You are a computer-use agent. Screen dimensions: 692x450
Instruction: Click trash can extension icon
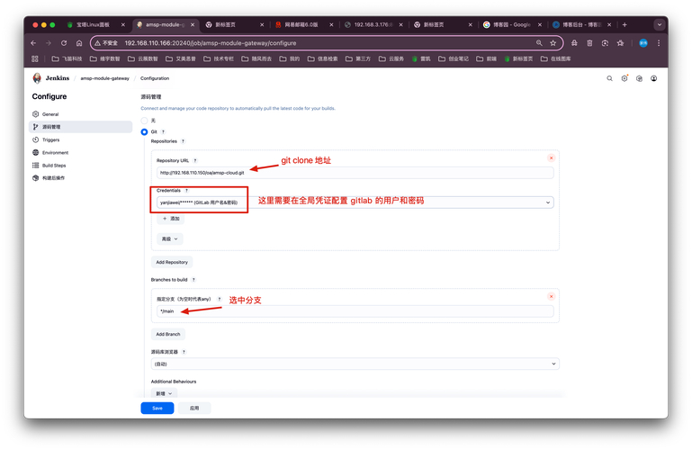click(589, 43)
